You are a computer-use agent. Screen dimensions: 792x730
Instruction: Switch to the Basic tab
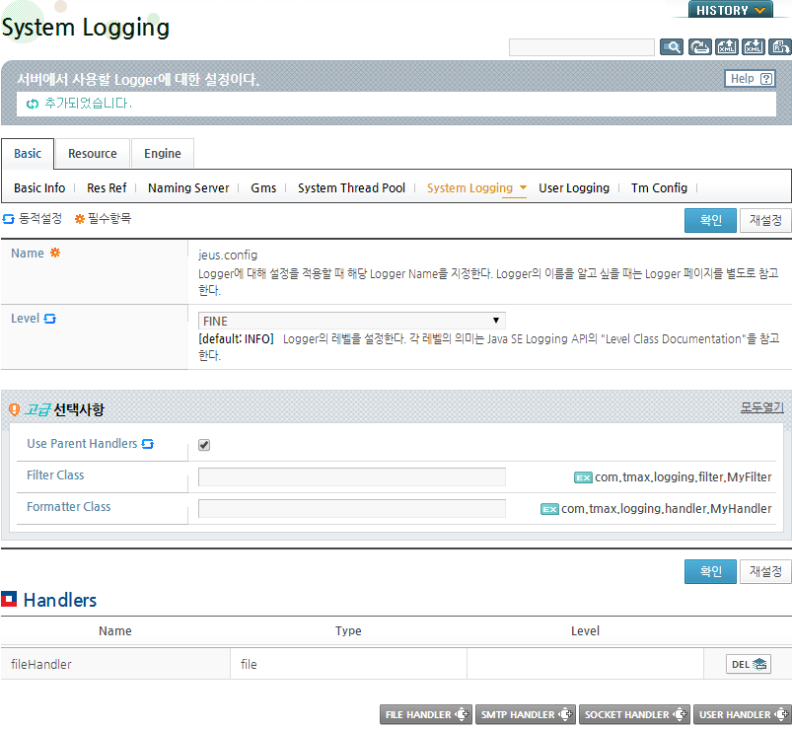(x=28, y=154)
